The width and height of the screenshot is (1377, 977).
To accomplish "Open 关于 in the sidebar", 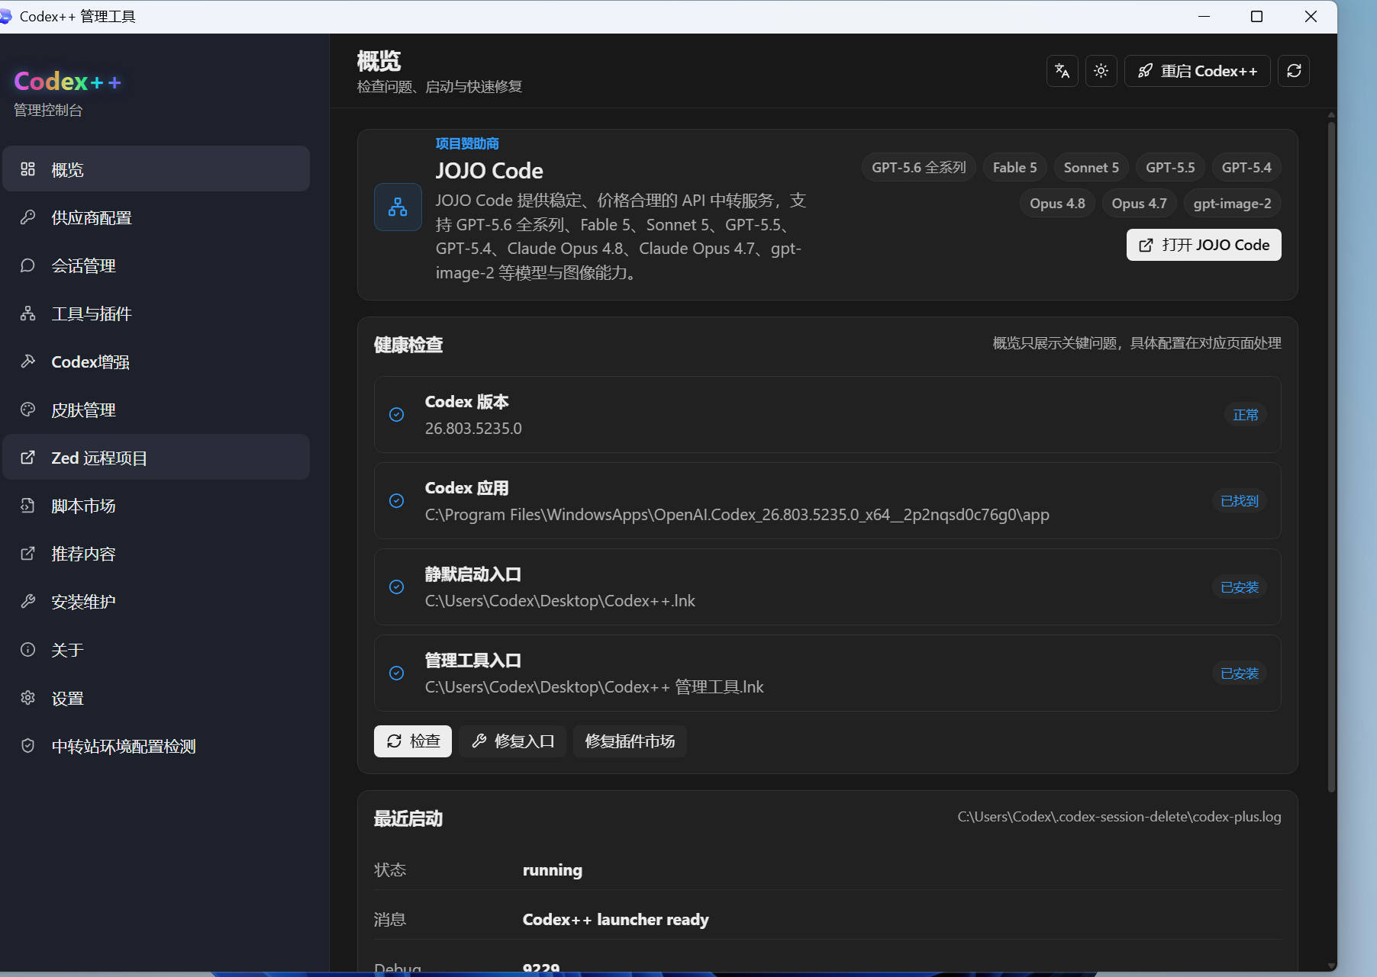I will (x=156, y=650).
